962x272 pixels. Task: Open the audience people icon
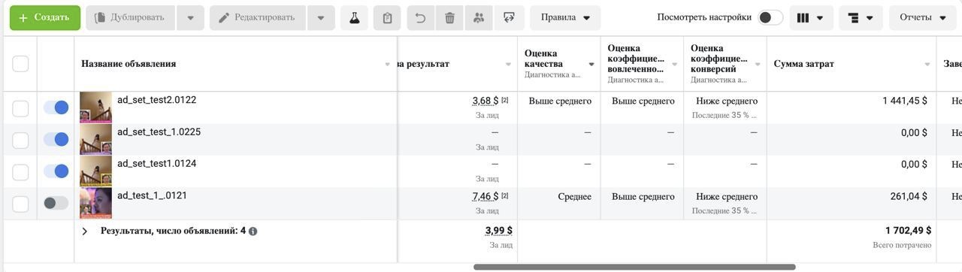click(x=479, y=17)
